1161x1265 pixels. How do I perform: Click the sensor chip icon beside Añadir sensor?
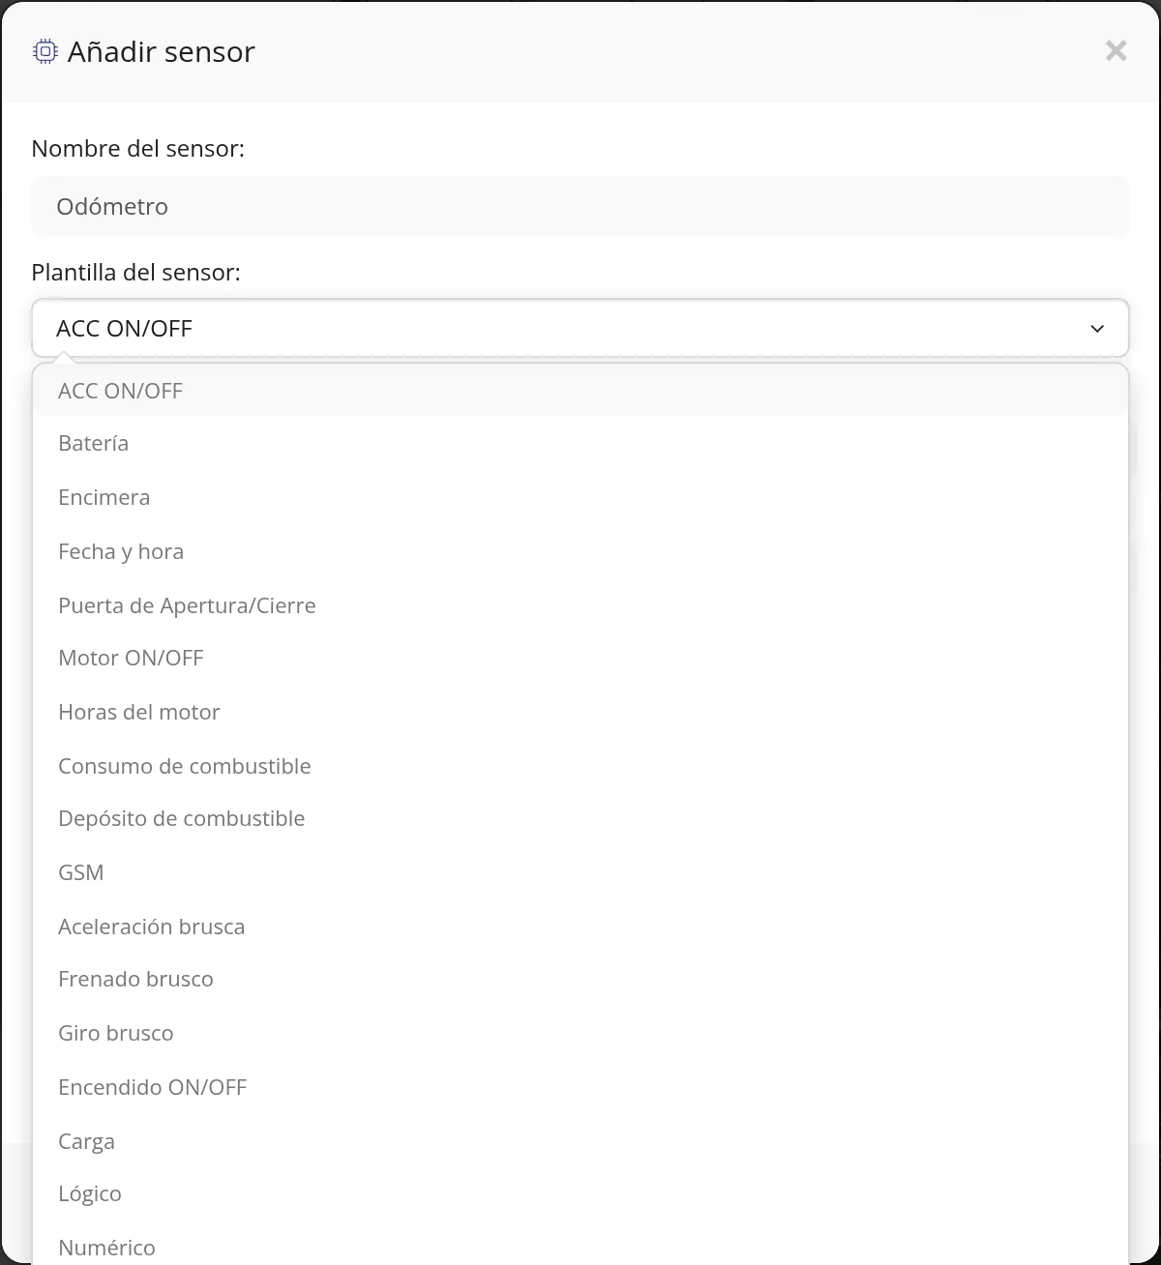(45, 51)
